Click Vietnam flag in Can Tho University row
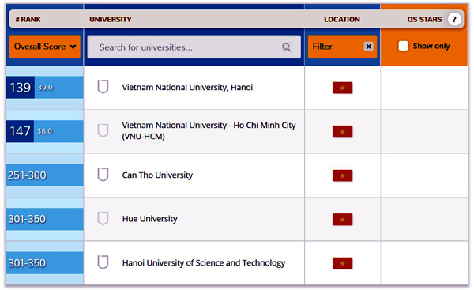Viewport: 474px width, 290px height. (342, 175)
